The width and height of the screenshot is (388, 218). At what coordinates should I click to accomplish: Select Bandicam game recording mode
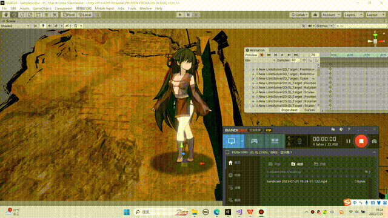(254, 141)
